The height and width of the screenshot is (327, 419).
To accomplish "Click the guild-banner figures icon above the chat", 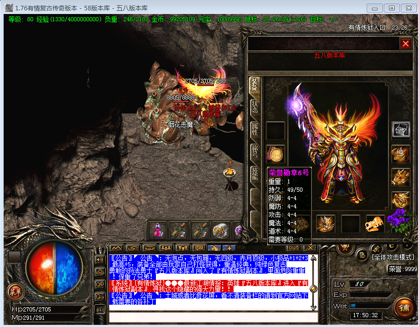I will point(182,248).
